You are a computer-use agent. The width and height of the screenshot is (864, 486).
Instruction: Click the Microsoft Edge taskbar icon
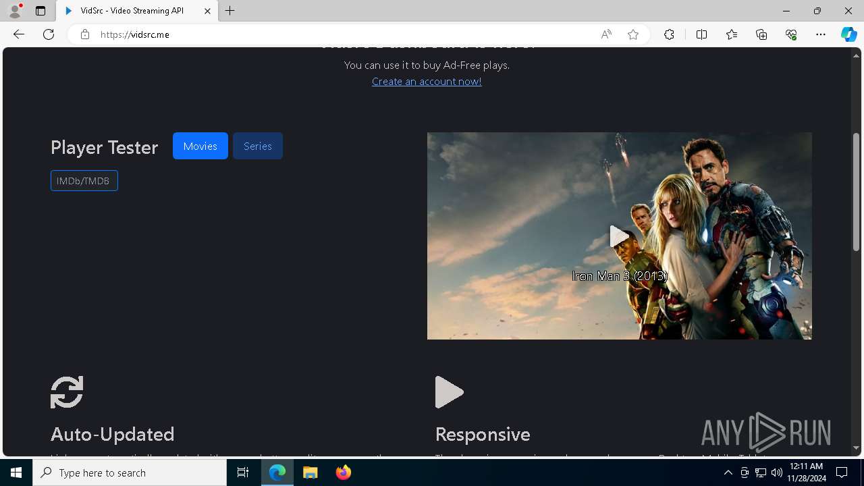pos(277,473)
